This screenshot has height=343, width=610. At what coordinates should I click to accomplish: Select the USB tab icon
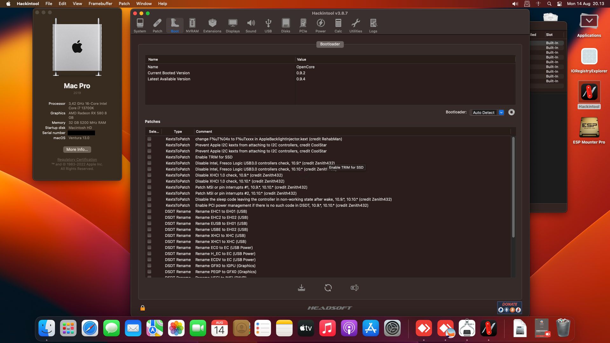[268, 25]
